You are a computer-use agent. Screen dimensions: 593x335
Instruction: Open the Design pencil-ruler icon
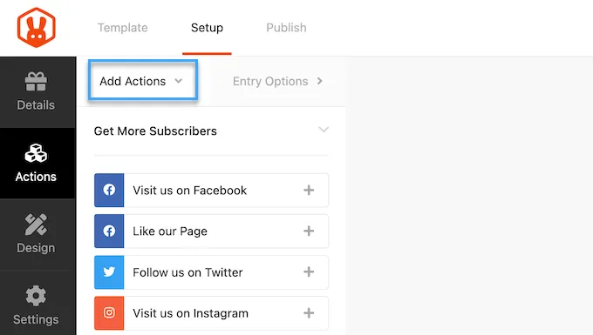36,224
